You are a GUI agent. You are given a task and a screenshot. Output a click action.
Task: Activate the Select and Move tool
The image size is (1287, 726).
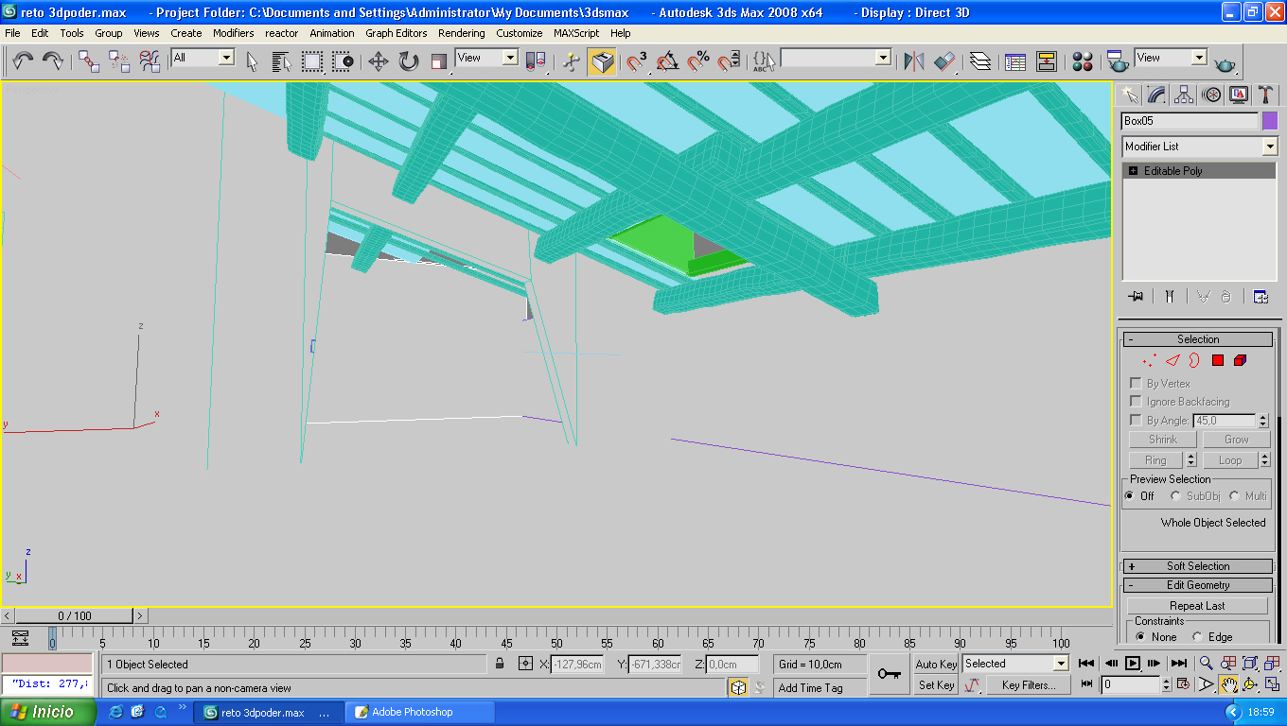(x=378, y=61)
